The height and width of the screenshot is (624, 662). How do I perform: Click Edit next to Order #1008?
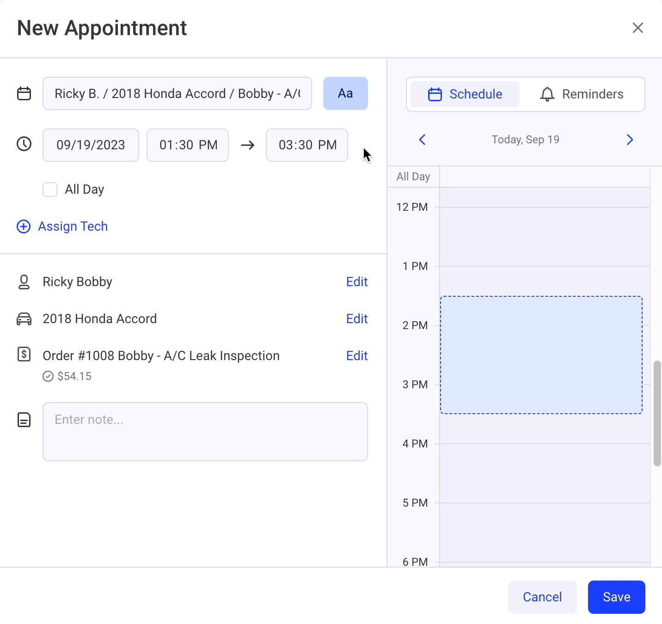point(356,355)
